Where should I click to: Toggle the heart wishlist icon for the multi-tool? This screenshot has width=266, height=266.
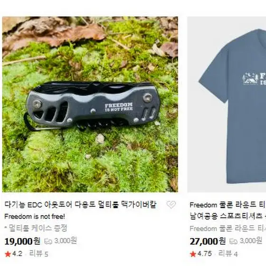[171, 205]
